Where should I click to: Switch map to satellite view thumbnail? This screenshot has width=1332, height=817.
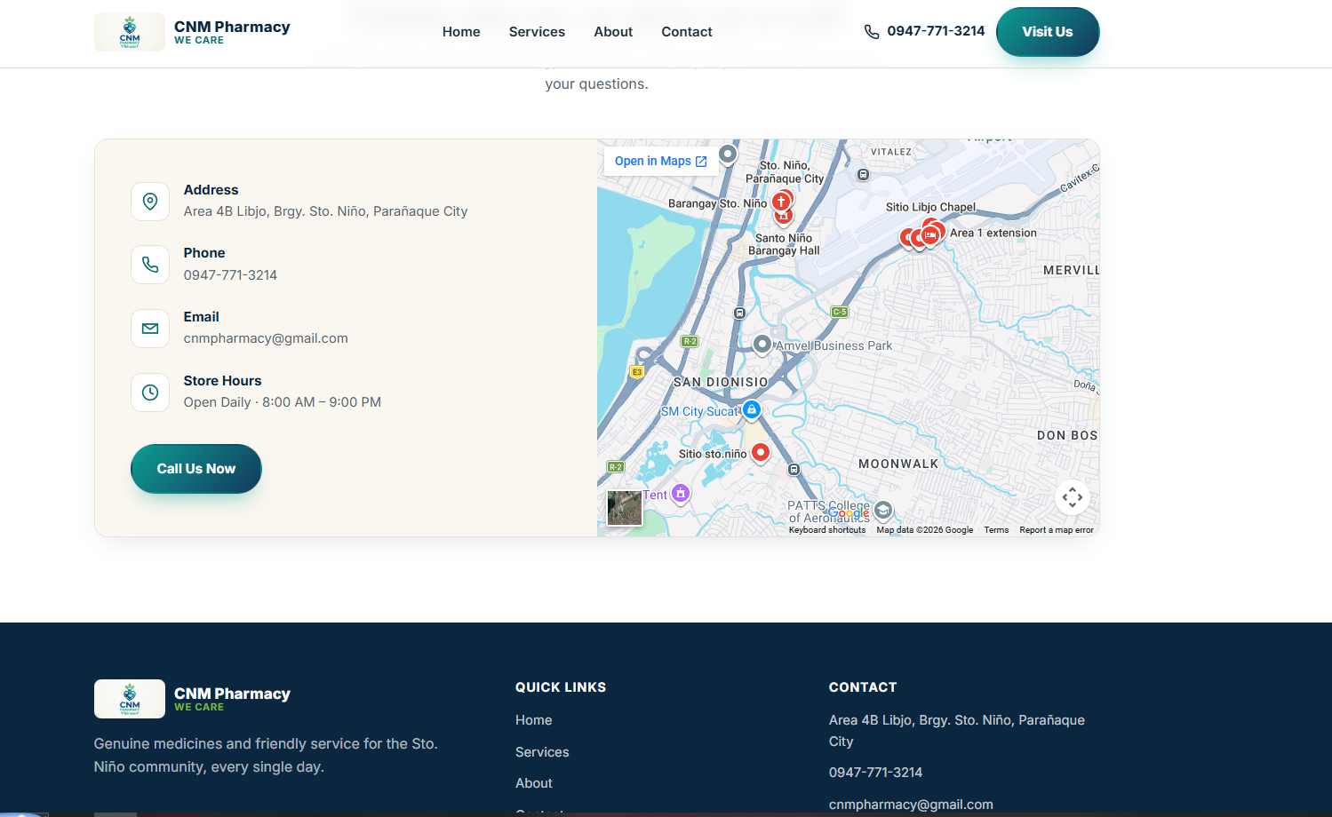[x=625, y=509]
